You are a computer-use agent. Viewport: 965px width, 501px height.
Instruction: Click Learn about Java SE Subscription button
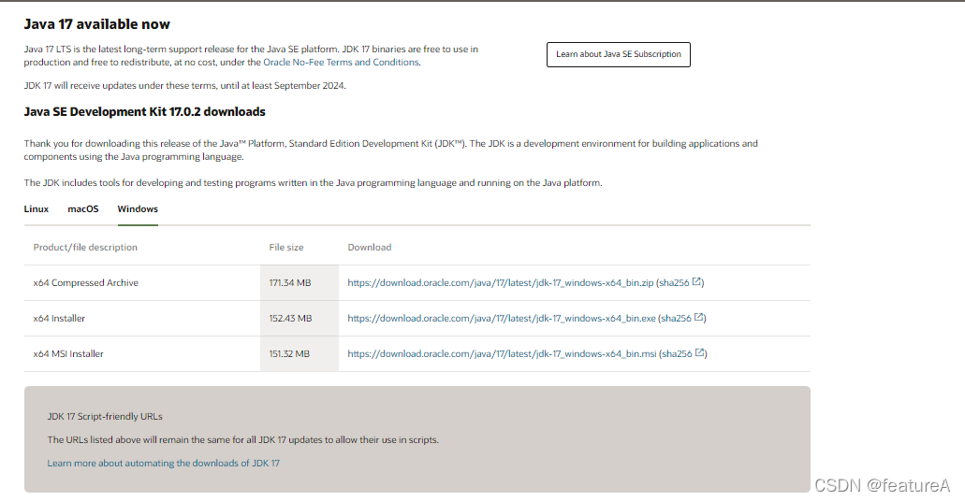pyautogui.click(x=619, y=54)
